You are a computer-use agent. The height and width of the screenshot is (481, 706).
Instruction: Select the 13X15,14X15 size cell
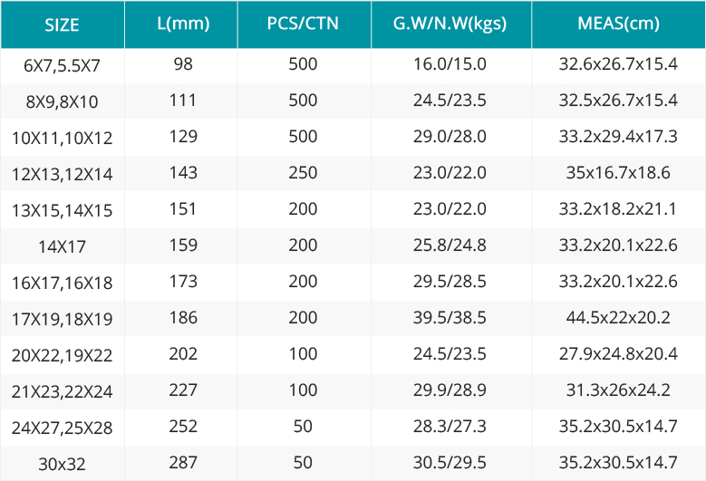pyautogui.click(x=63, y=210)
